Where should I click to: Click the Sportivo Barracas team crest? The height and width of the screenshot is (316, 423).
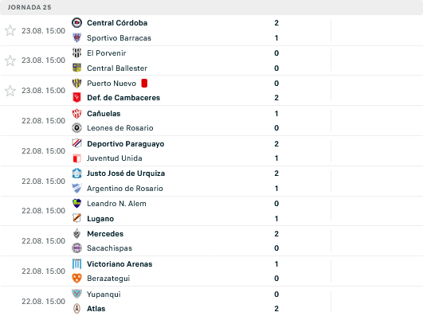click(x=77, y=37)
